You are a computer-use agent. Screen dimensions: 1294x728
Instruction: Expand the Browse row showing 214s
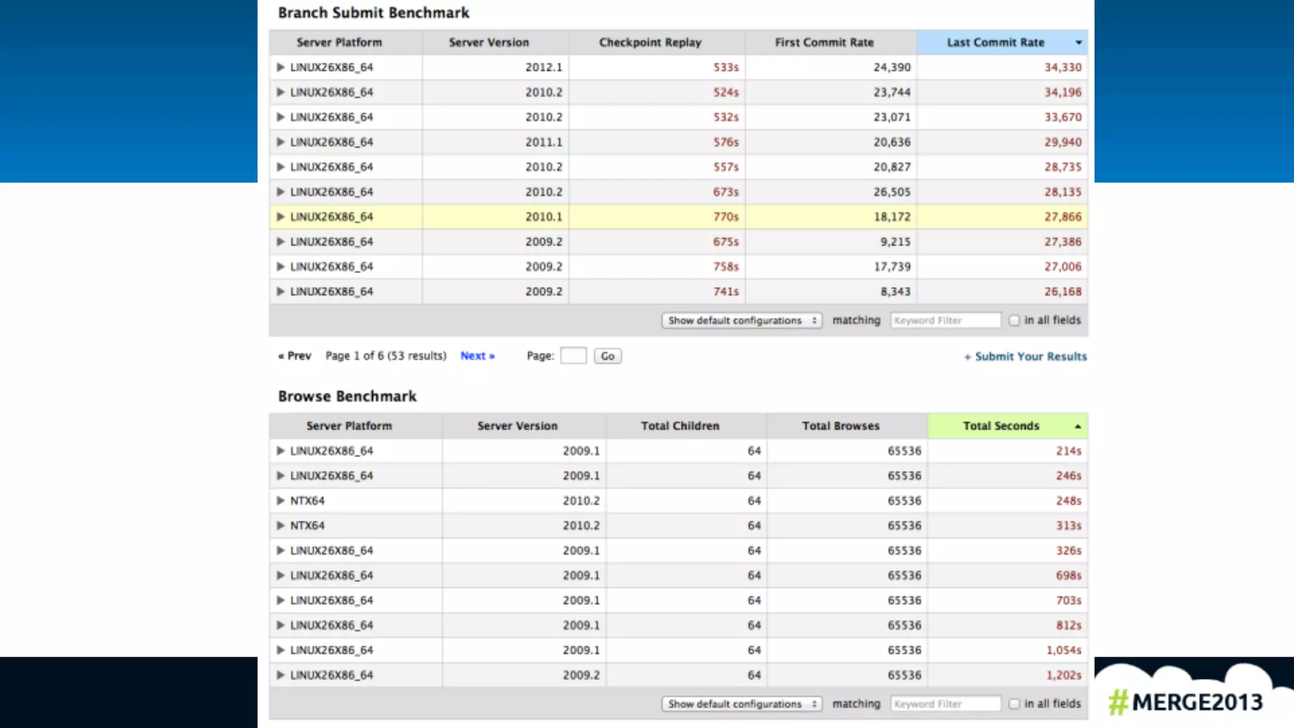[281, 451]
